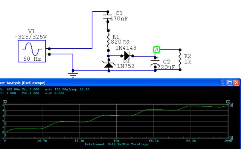This screenshot has height=149, width=241.
Task: Select capacitor C1 470nF symbol
Action: pyautogui.click(x=108, y=17)
